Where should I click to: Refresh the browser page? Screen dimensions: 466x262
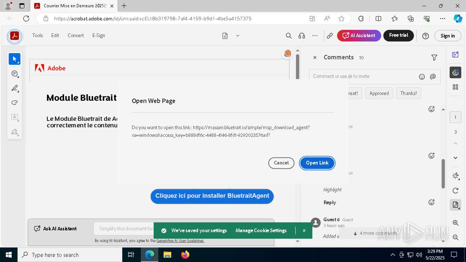click(x=26, y=19)
